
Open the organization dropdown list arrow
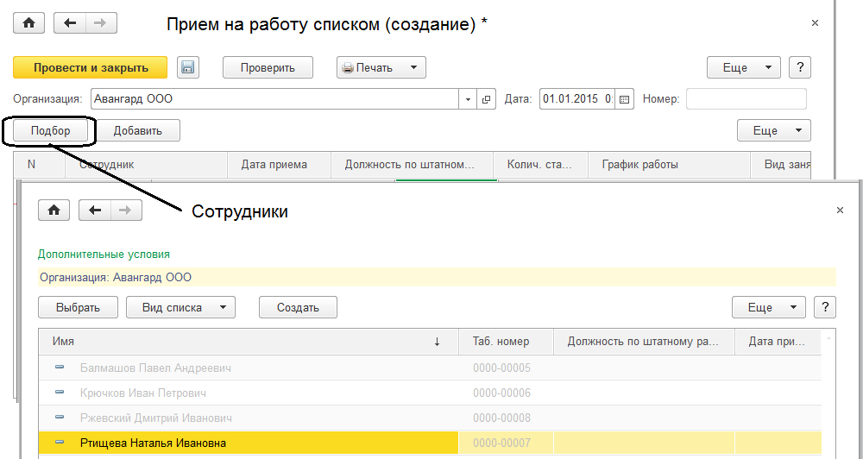(469, 99)
